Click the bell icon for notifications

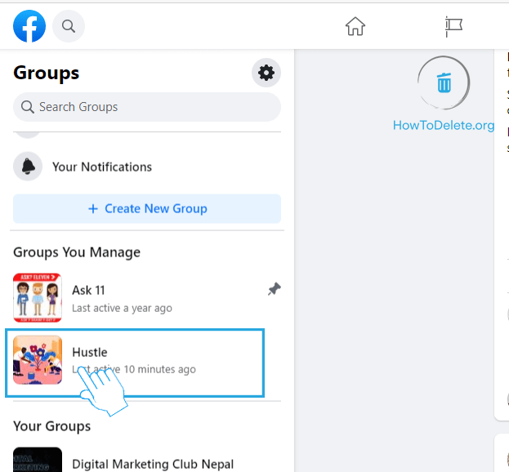(x=28, y=167)
